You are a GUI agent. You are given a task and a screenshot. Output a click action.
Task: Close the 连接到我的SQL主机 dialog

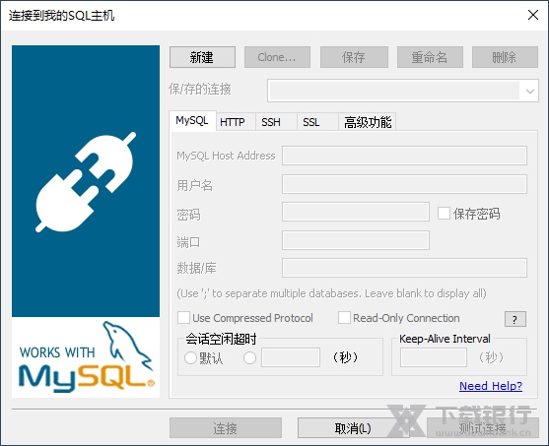(533, 15)
